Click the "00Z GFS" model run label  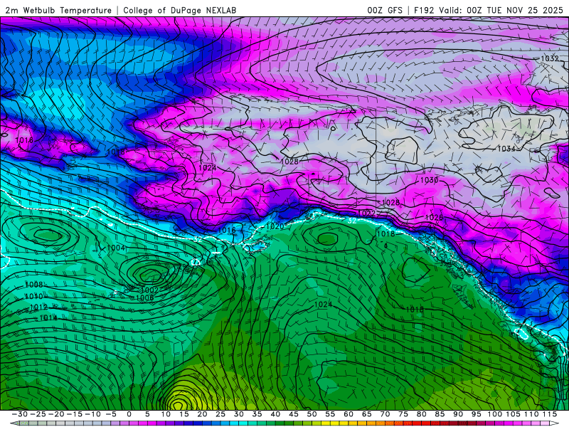(x=385, y=11)
